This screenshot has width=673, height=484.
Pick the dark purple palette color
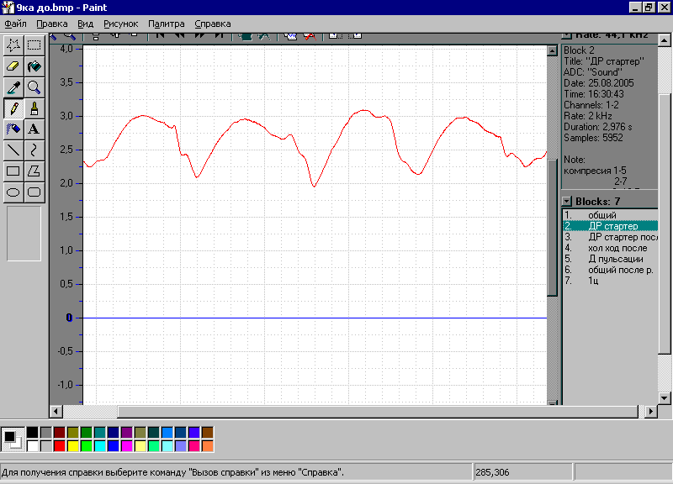pos(127,433)
